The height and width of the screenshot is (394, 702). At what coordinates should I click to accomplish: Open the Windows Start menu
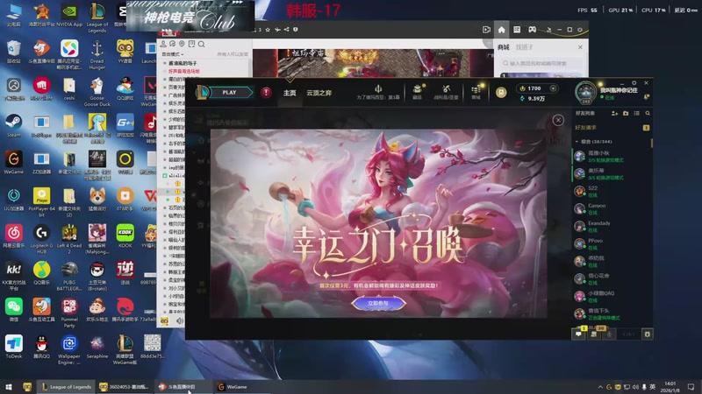[9, 387]
